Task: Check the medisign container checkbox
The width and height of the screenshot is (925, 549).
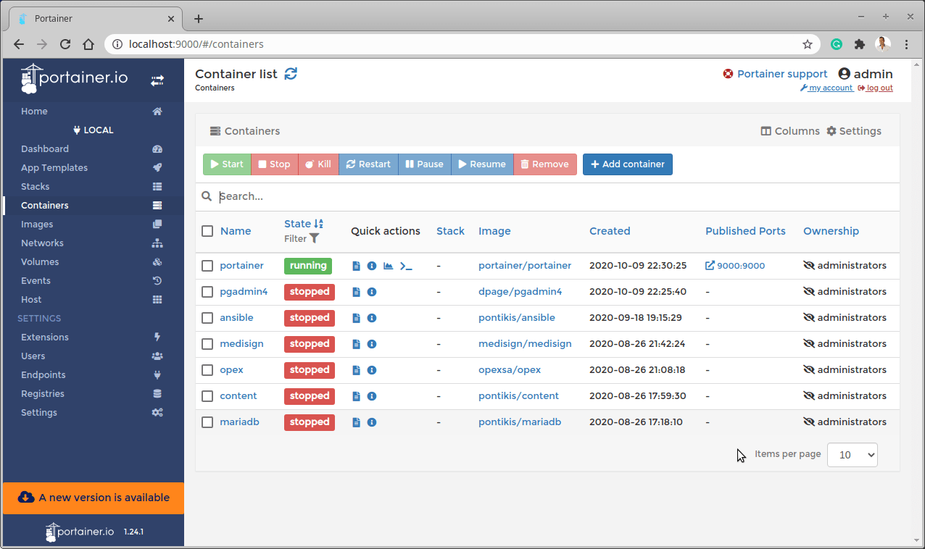Action: pos(207,344)
